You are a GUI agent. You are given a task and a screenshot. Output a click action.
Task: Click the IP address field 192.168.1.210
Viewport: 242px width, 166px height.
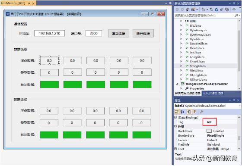pyautogui.click(x=49, y=34)
